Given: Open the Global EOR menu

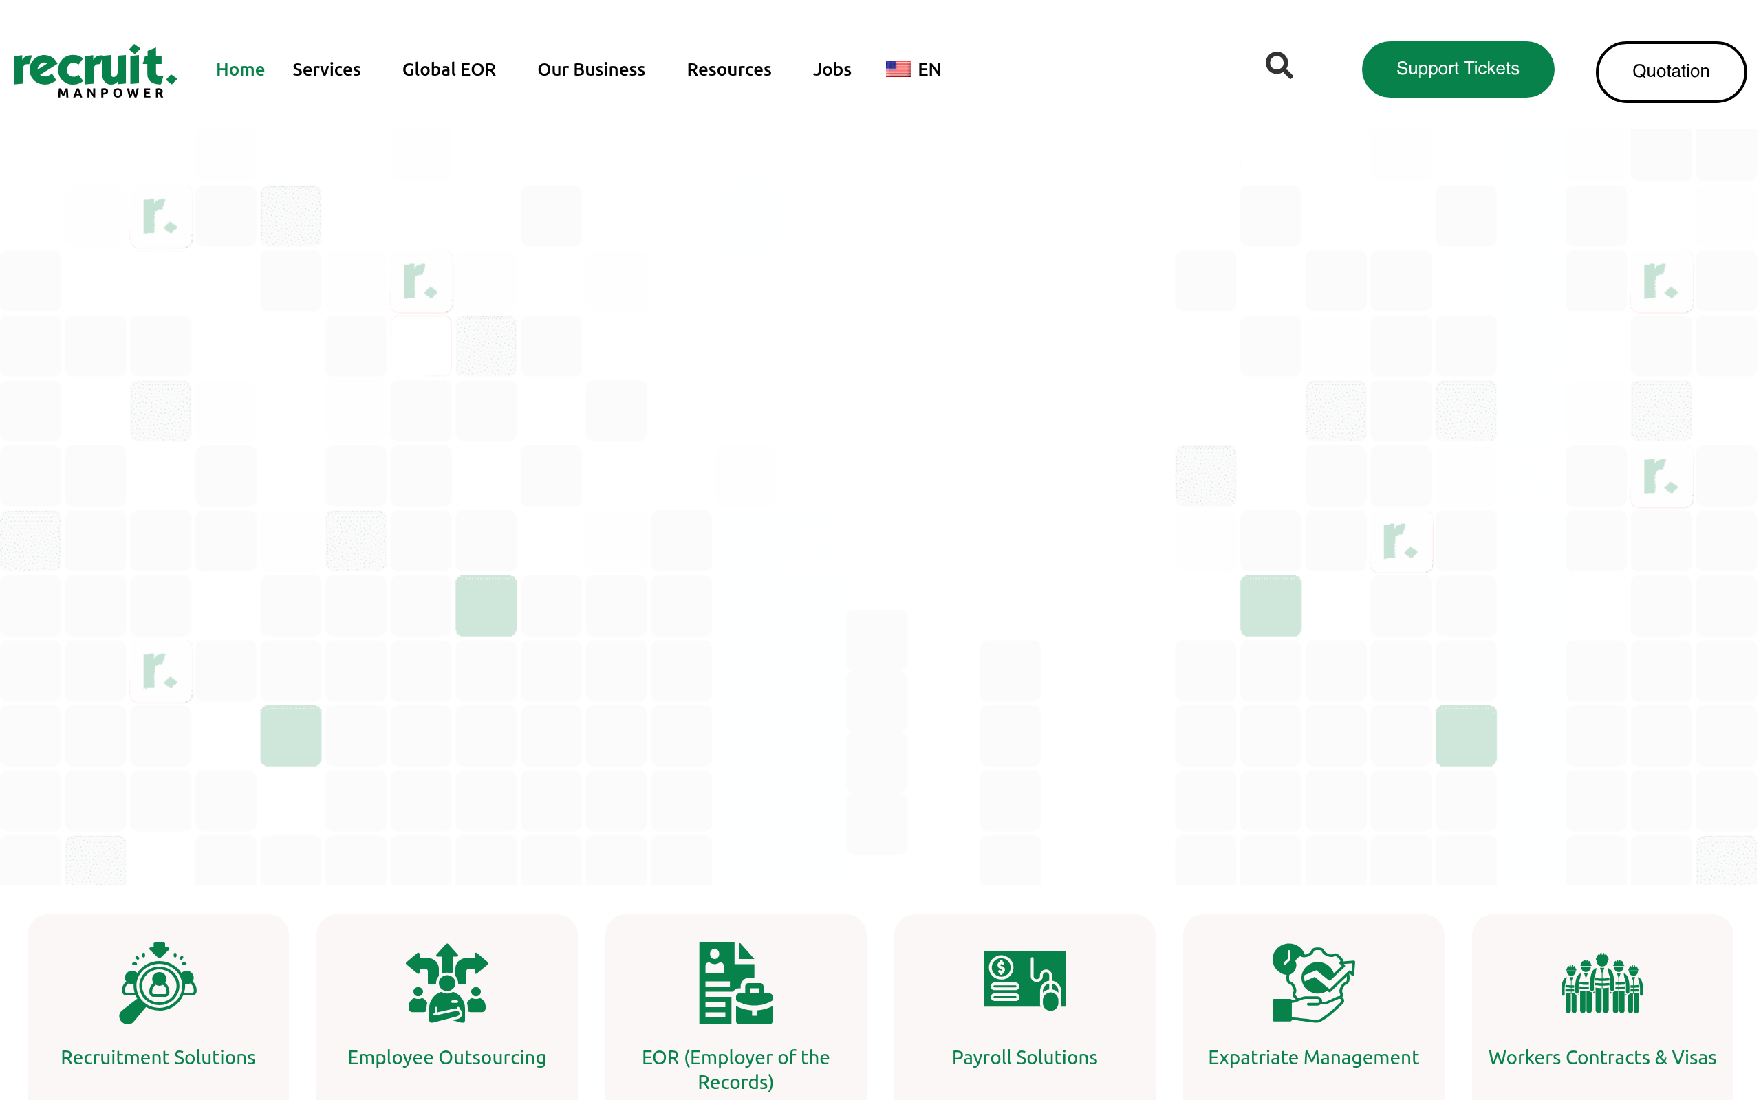Looking at the screenshot, I should pyautogui.click(x=449, y=69).
